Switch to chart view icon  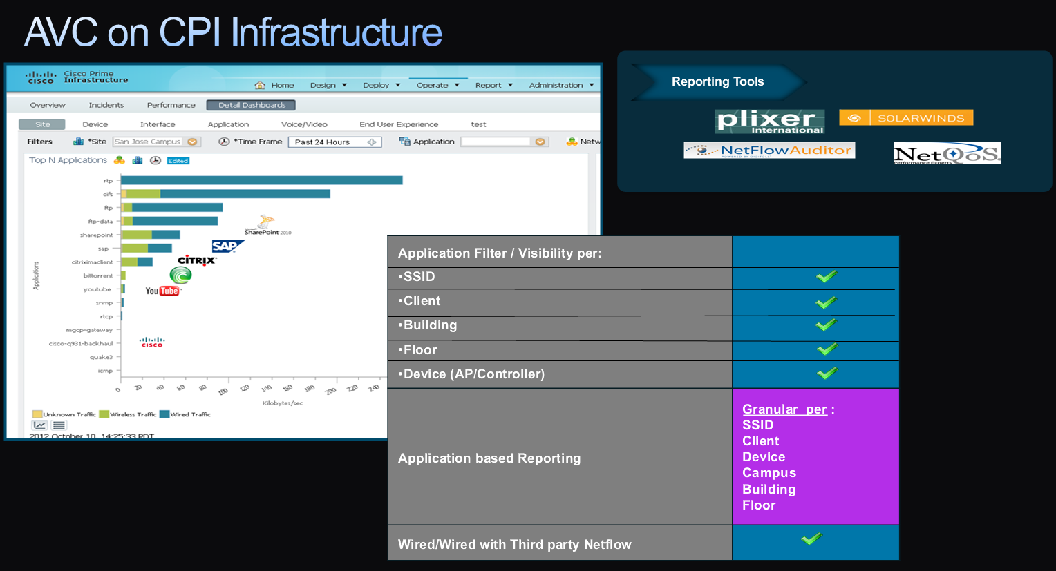39,425
